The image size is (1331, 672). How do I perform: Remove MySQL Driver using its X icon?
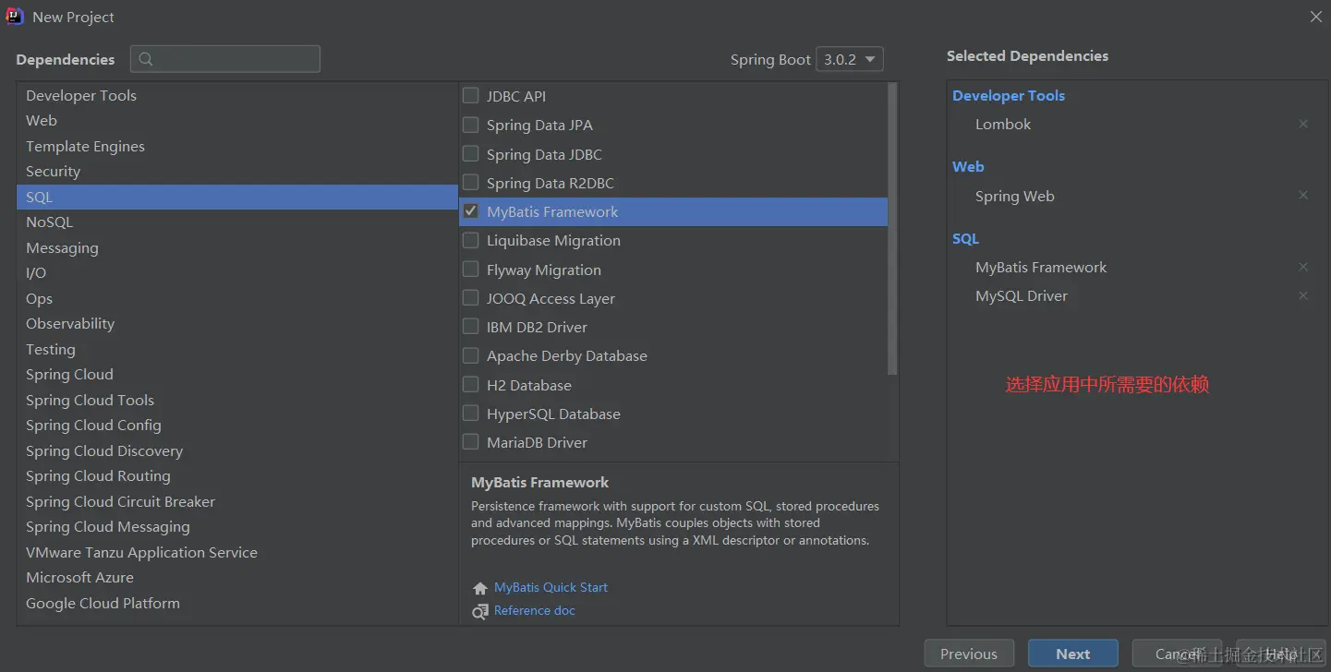tap(1303, 296)
